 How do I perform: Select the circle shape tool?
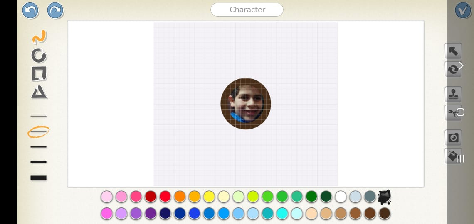39,56
